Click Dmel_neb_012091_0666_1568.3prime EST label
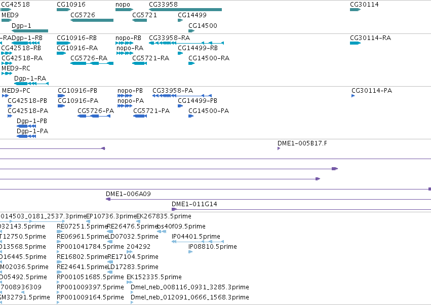 pos(190,297)
